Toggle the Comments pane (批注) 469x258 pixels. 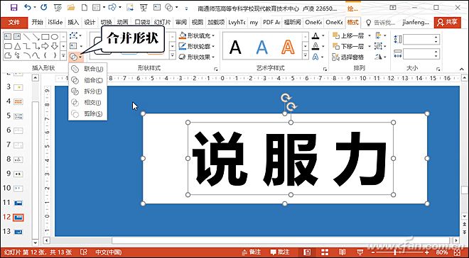280,252
